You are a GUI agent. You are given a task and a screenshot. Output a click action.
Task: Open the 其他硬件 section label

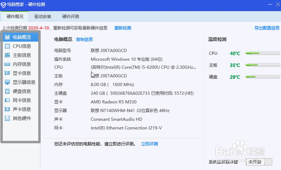tap(22, 118)
